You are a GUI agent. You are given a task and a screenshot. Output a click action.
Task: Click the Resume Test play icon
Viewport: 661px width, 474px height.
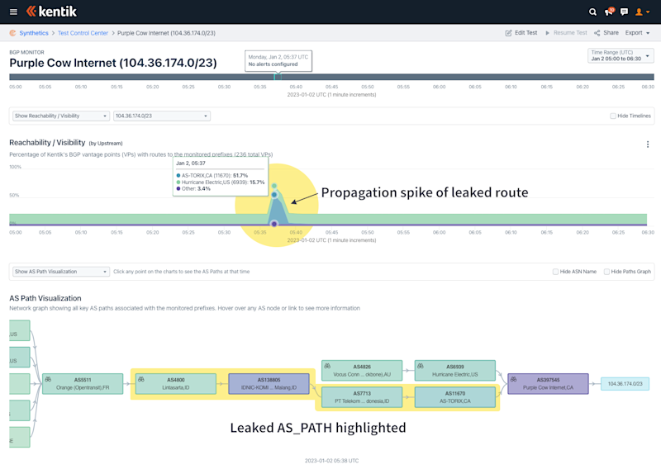(x=547, y=33)
